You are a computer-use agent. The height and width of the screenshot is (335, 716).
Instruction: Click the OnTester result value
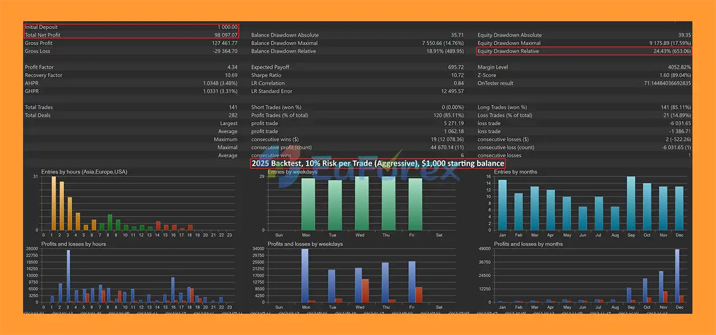tap(667, 84)
